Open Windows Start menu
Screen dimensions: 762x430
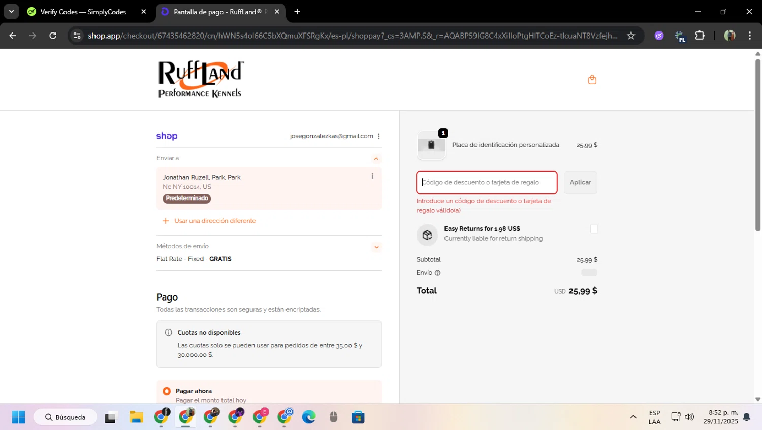coord(18,417)
